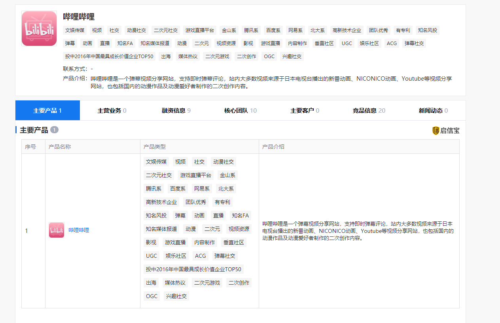Click the 知名风投 tag

[428, 30]
